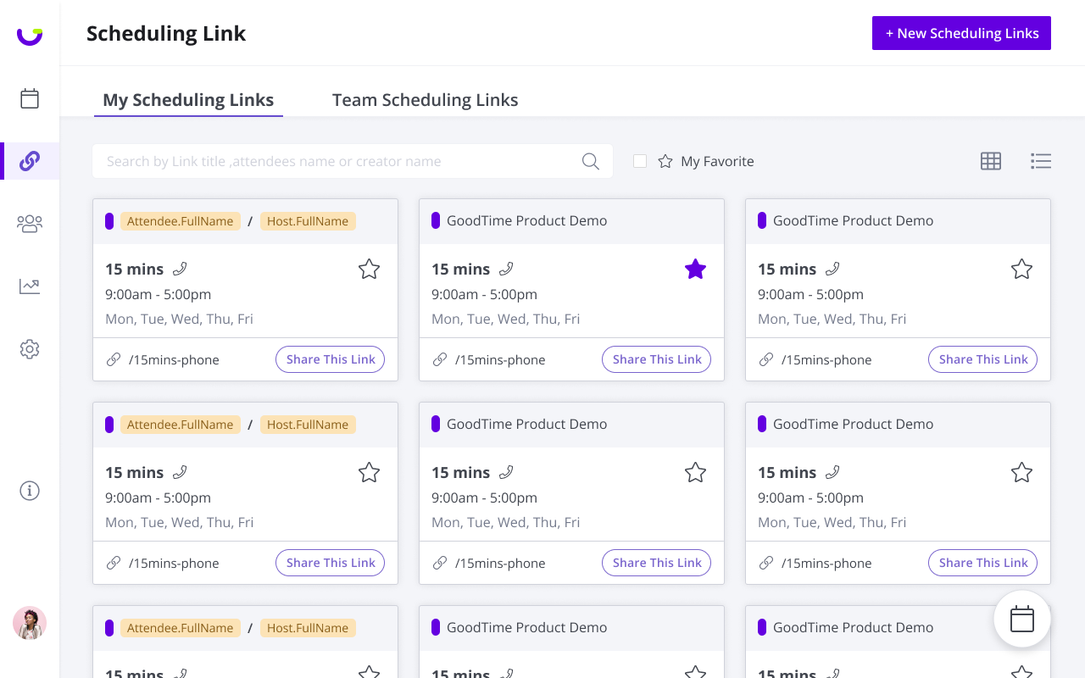Open the calendar icon in left sidebar
Image resolution: width=1085 pixels, height=678 pixels.
[30, 98]
